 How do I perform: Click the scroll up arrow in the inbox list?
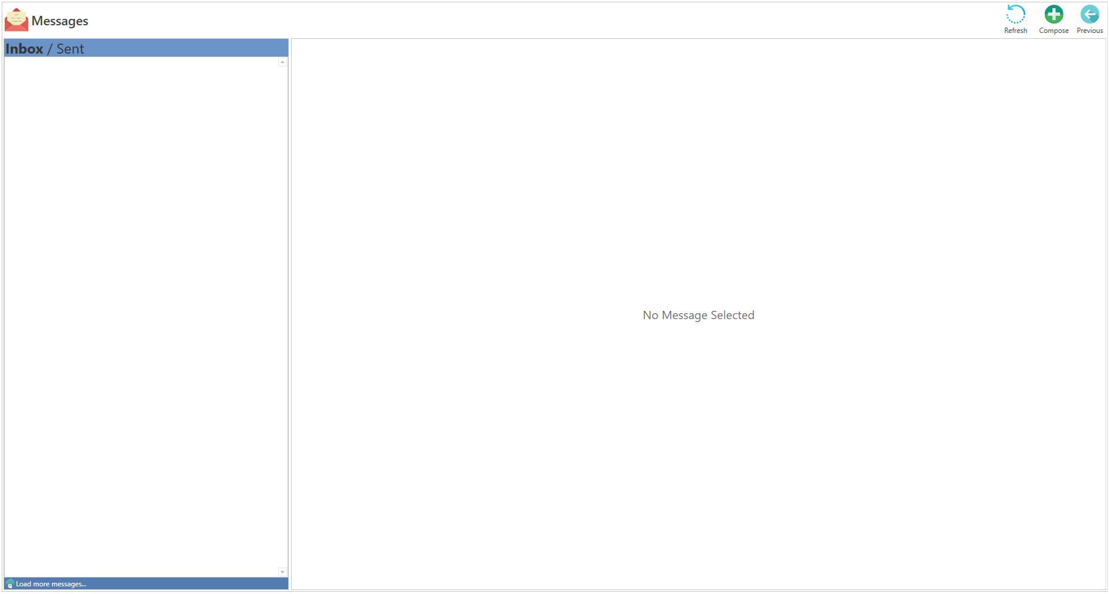(283, 62)
